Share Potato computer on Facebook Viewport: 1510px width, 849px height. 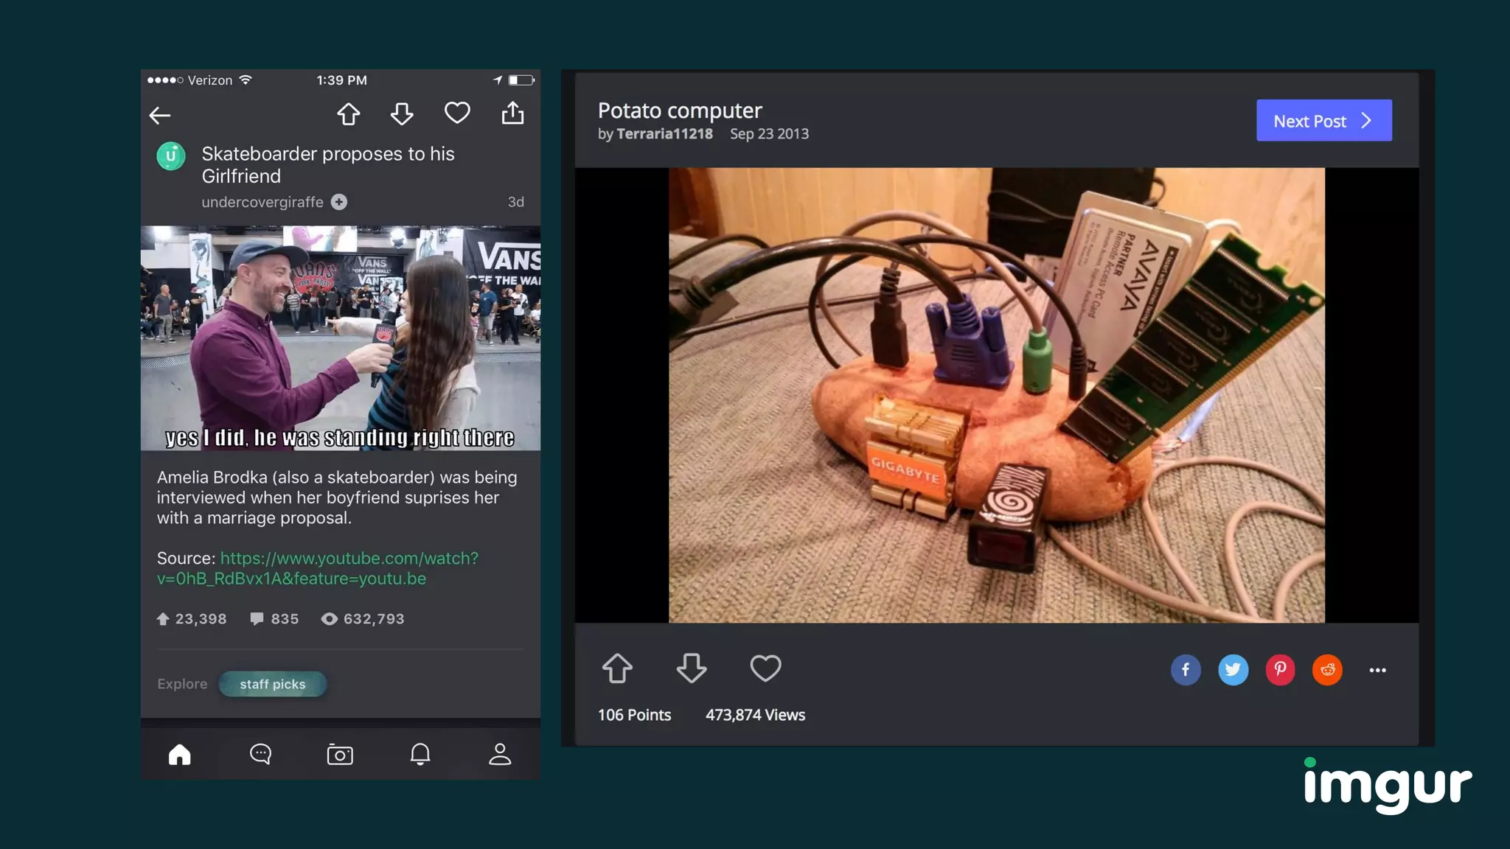[1186, 670]
